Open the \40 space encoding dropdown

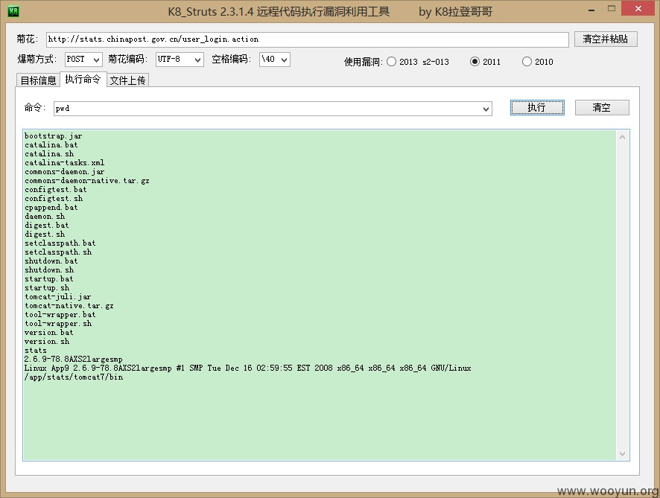click(x=275, y=60)
